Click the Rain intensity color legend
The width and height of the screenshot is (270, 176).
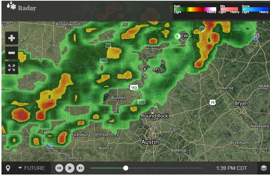195,9
